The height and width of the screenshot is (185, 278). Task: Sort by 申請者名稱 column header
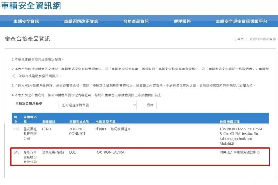tap(30, 119)
